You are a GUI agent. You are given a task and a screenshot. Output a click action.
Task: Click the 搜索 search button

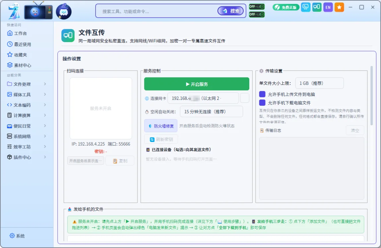231,11
